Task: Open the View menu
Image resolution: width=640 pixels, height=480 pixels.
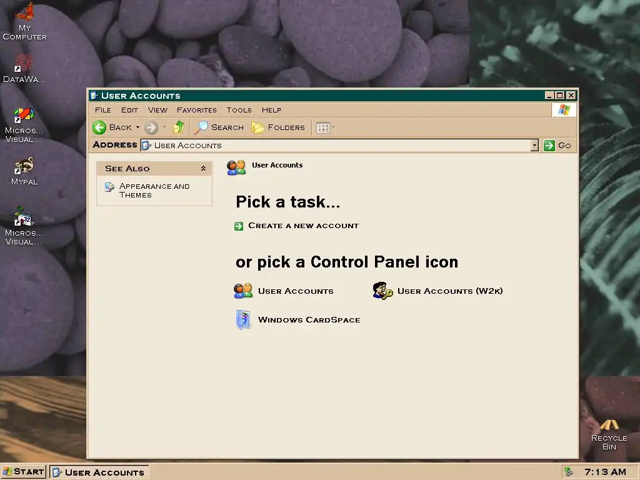Action: click(157, 110)
